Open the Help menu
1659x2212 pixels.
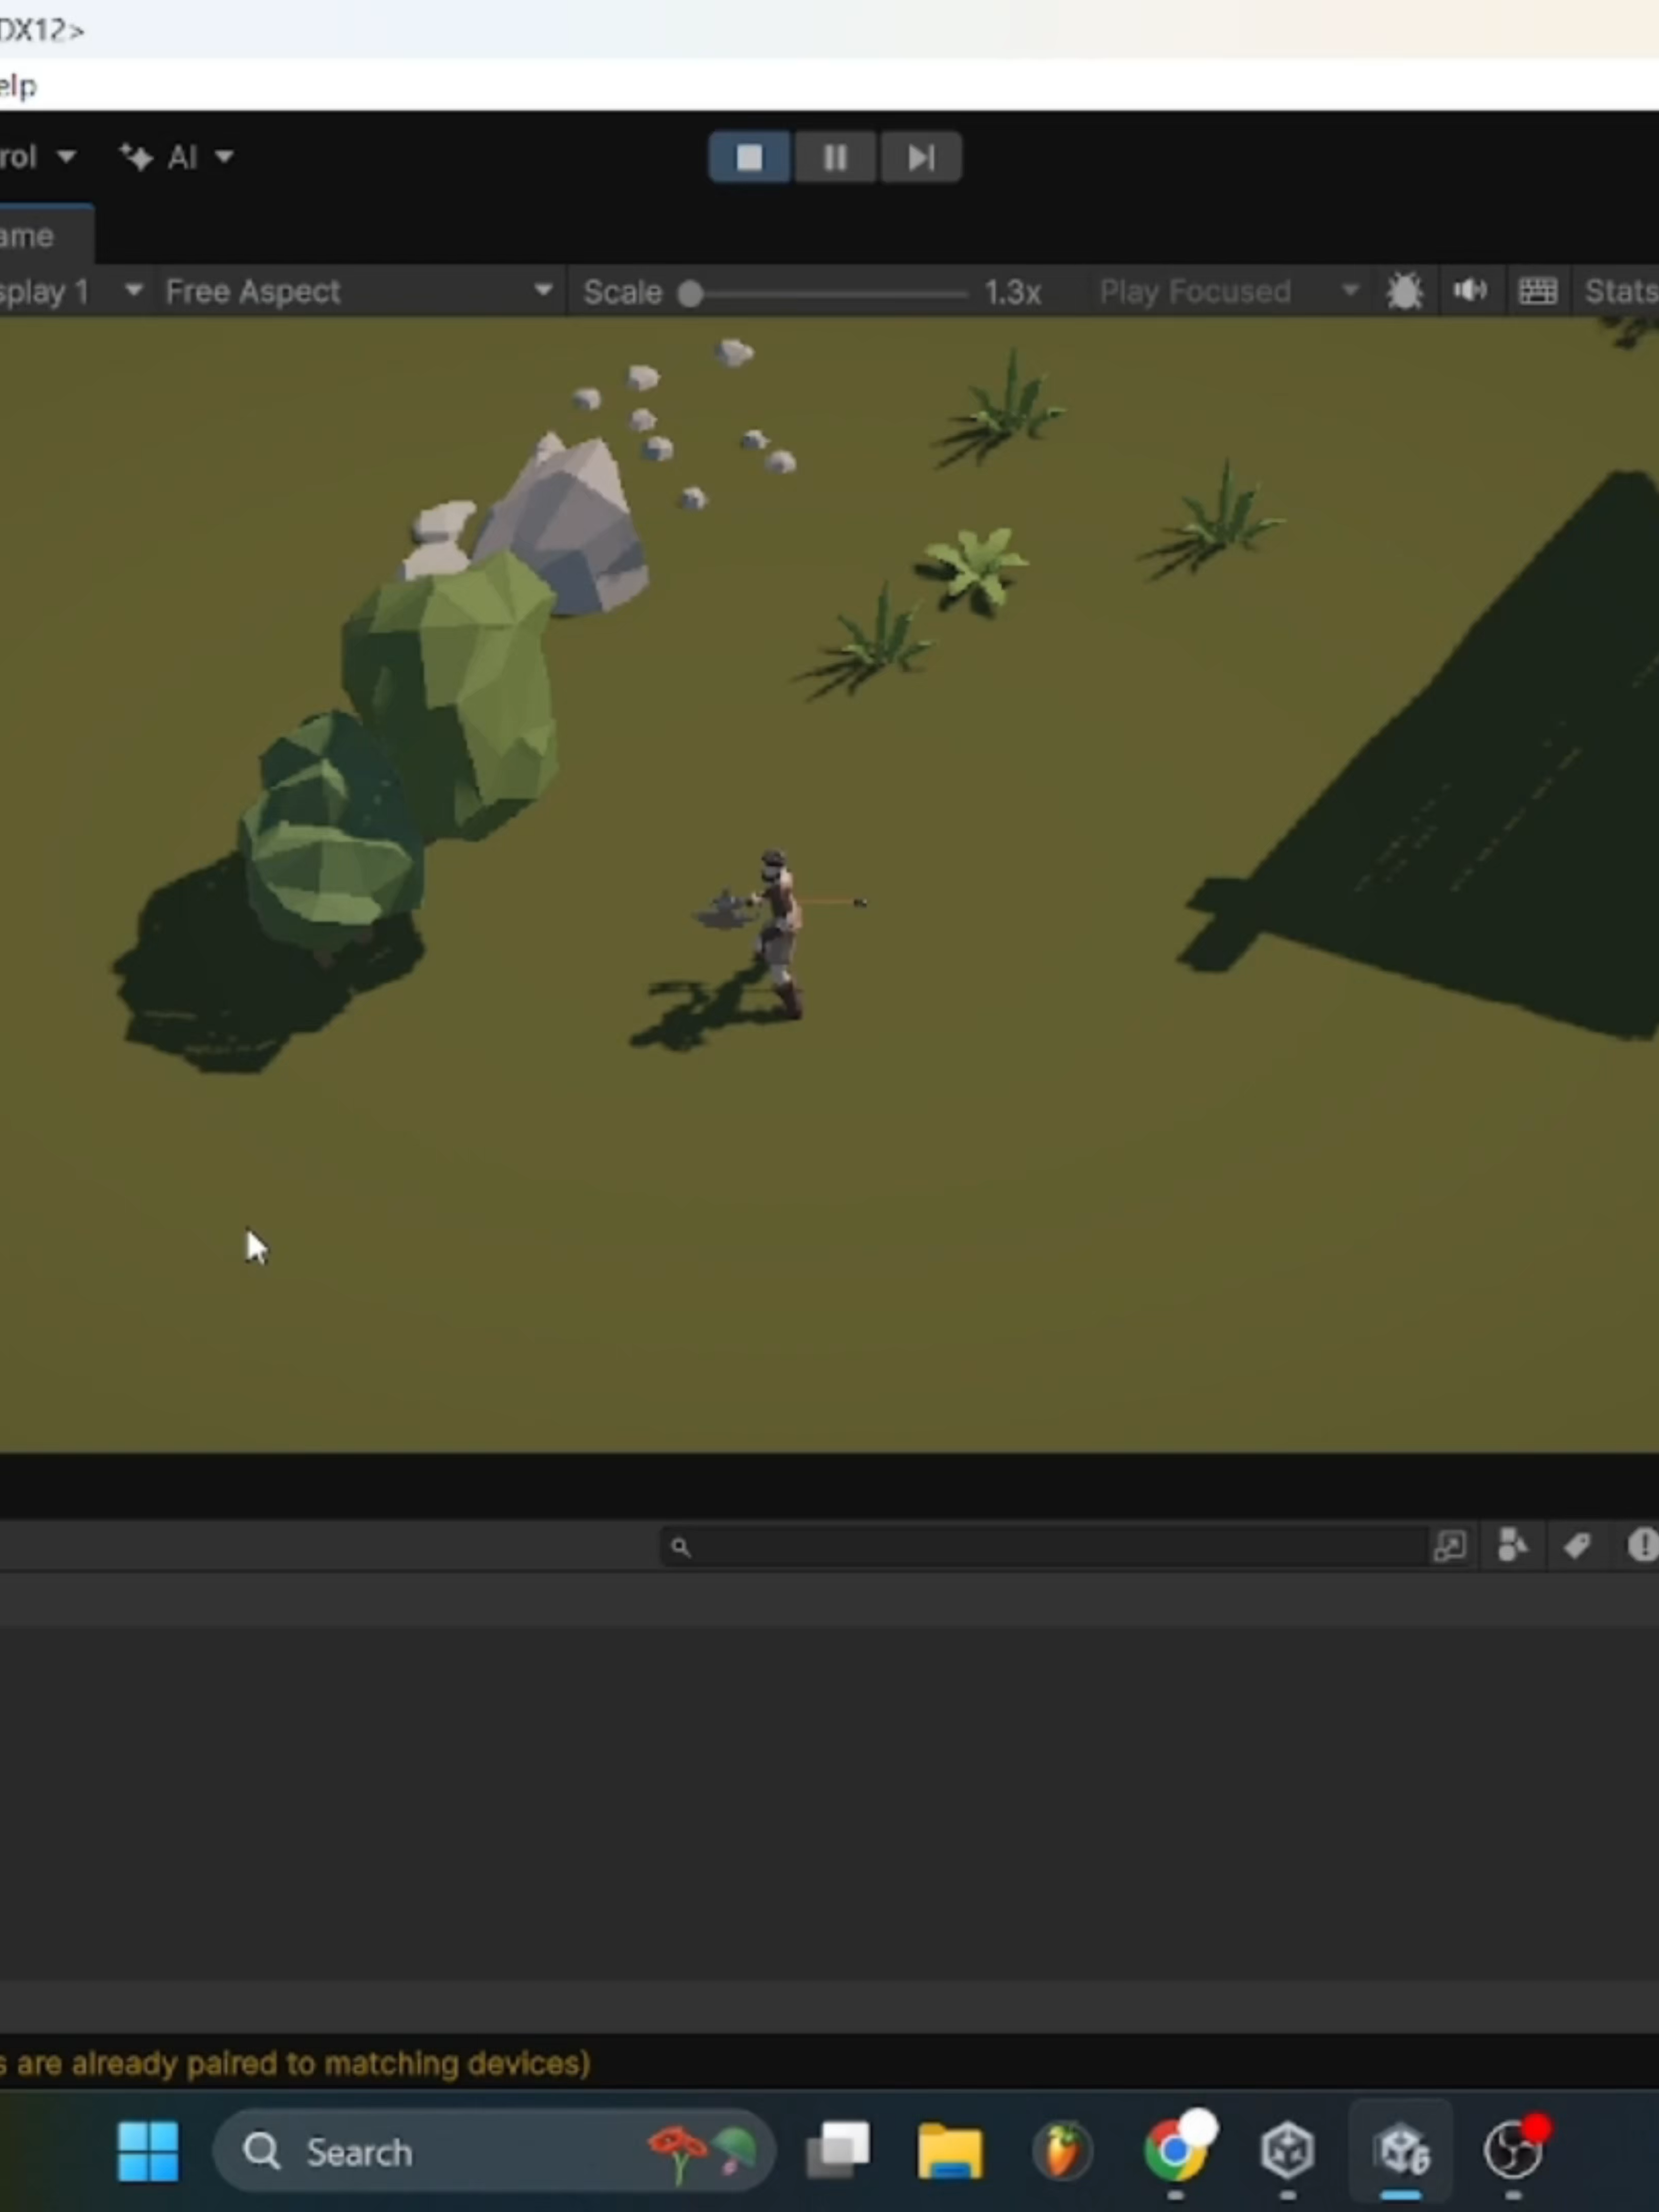point(18,86)
